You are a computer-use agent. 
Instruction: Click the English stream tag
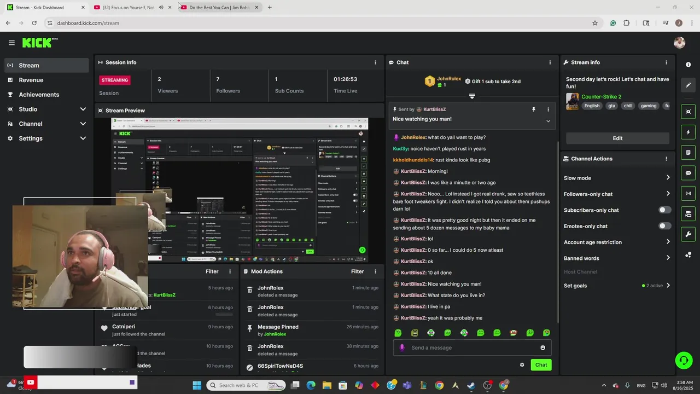[592, 106]
